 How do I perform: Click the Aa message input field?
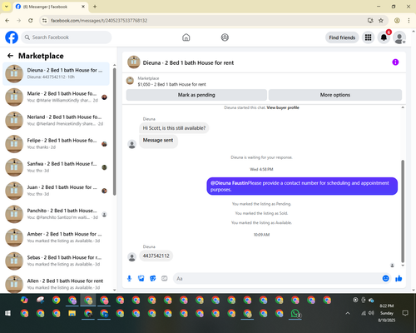point(277,278)
